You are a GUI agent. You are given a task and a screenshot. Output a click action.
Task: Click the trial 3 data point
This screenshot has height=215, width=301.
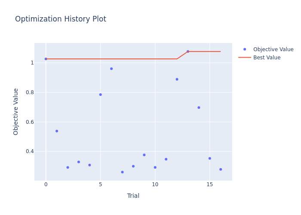coord(79,162)
